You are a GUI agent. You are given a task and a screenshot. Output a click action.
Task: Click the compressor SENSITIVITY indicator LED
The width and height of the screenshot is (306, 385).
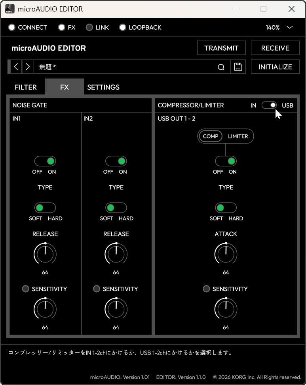[x=207, y=289]
